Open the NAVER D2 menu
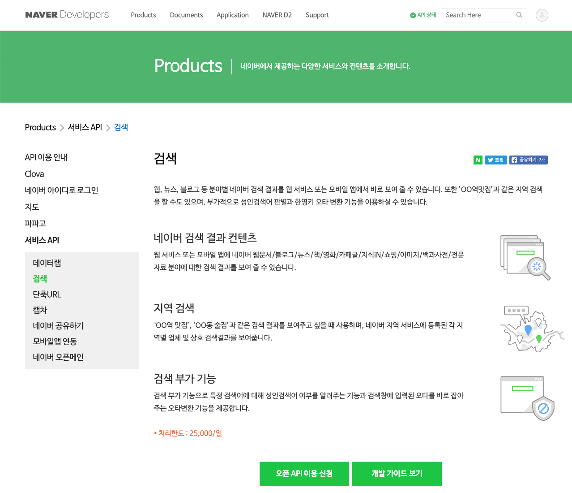The image size is (572, 493). pos(277,15)
